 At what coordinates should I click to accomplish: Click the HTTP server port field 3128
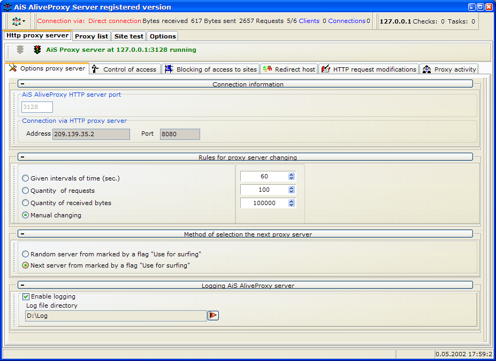pyautogui.click(x=37, y=107)
